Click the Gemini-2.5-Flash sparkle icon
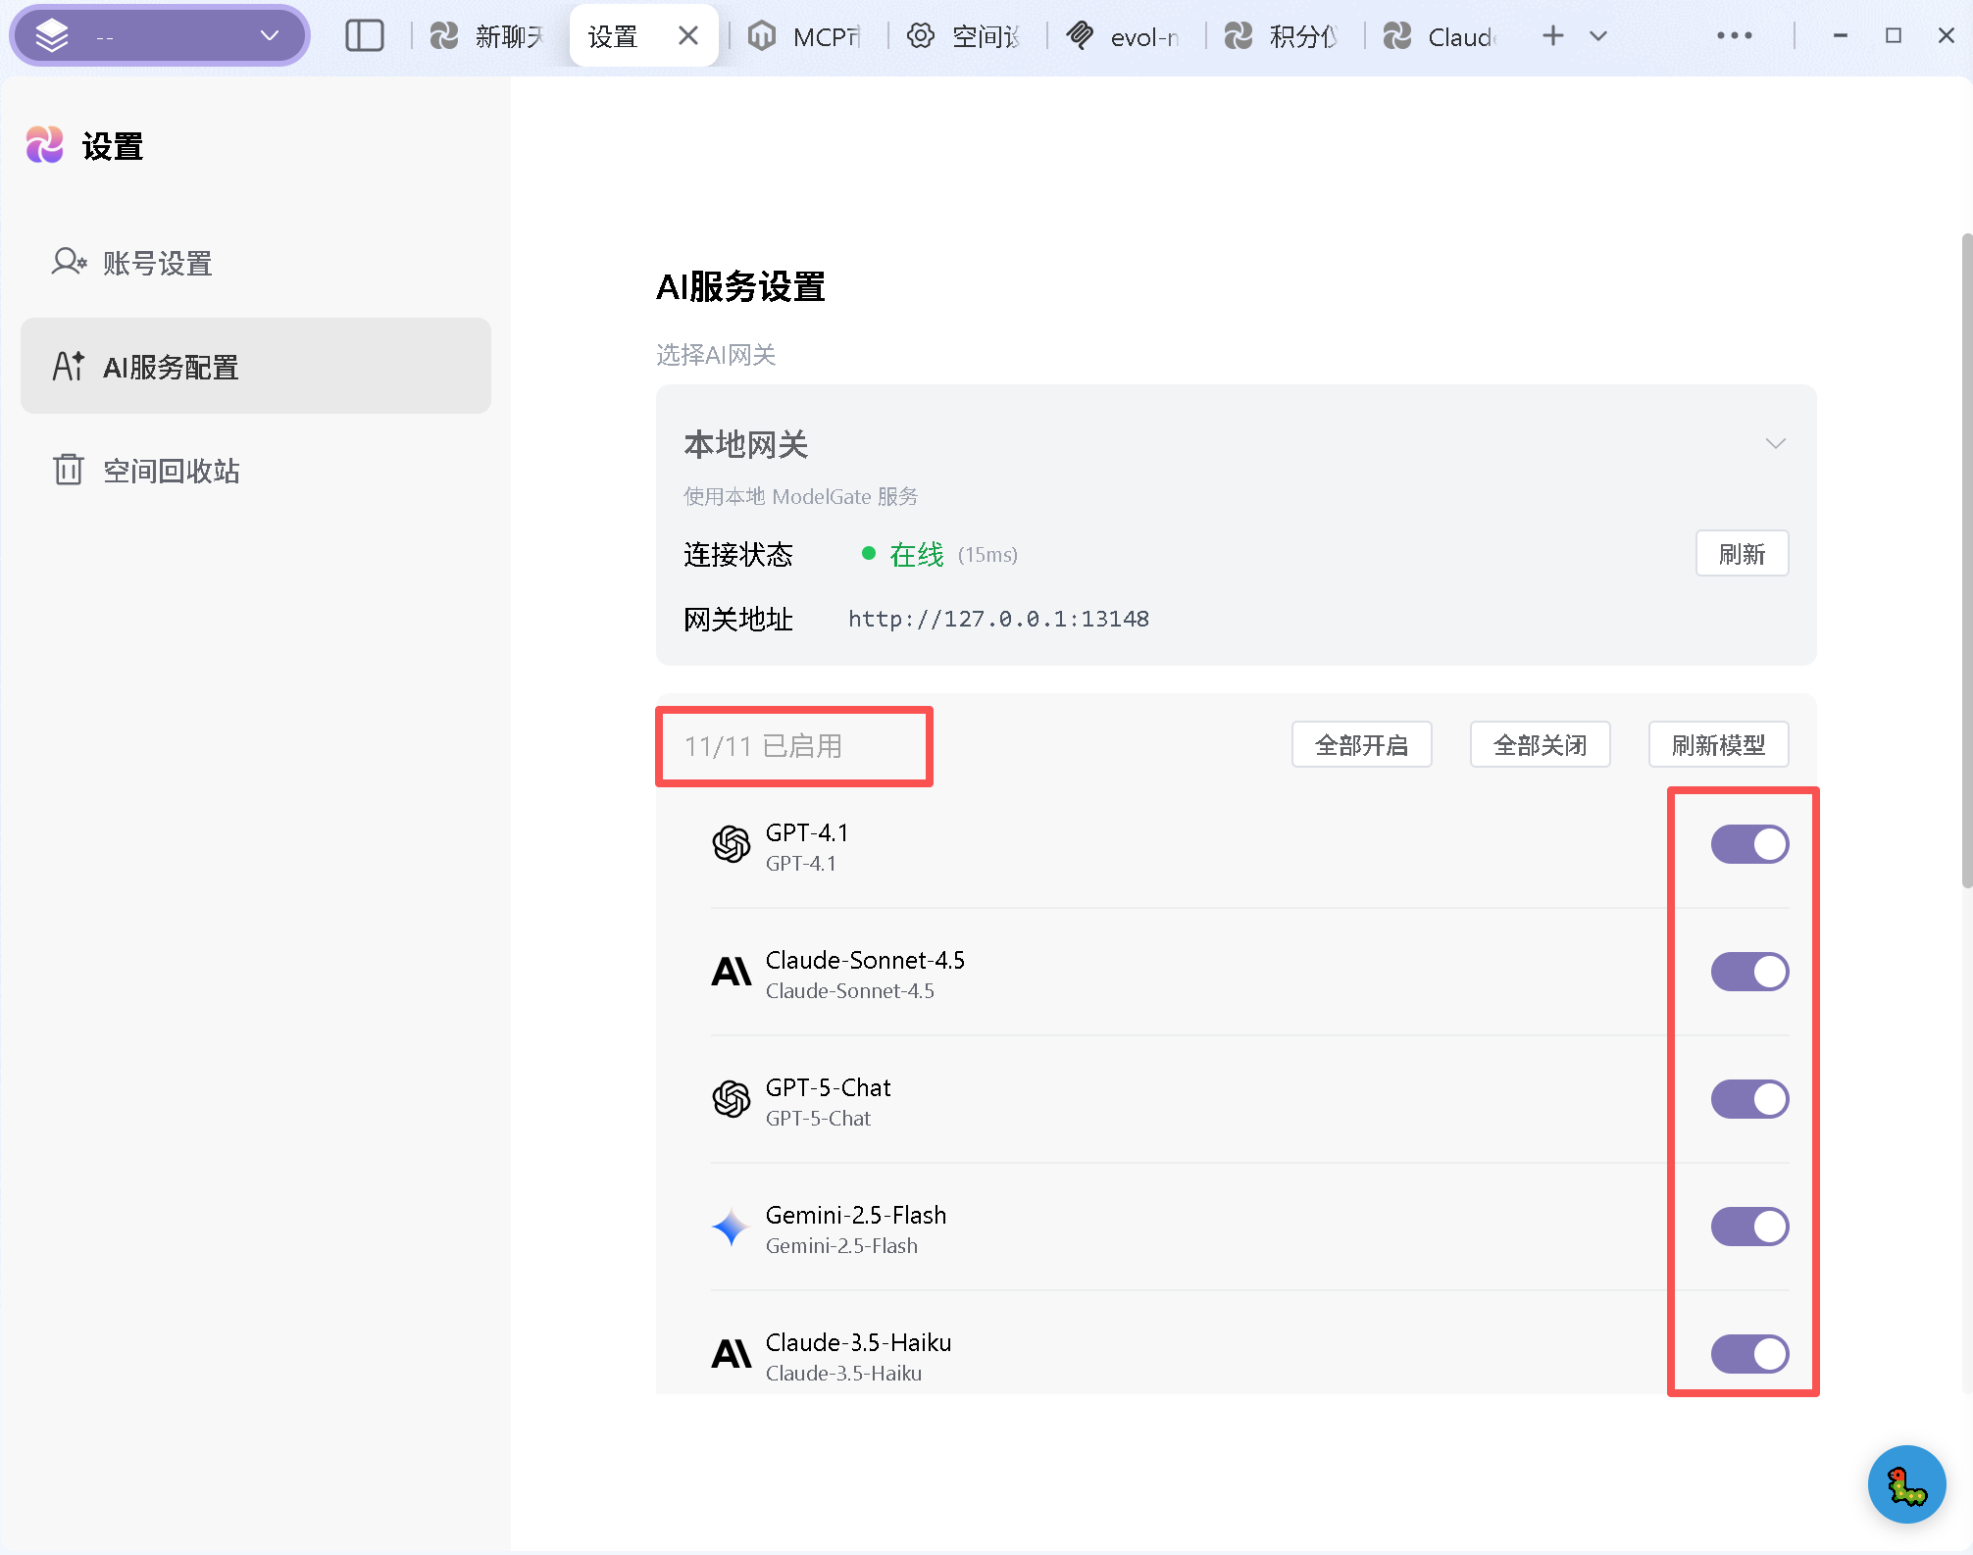The image size is (1973, 1555). tap(731, 1227)
